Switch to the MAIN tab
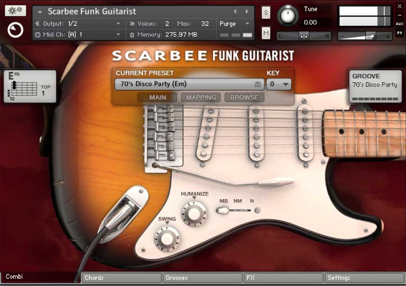Screen dimensions: 406x286 tap(157, 97)
